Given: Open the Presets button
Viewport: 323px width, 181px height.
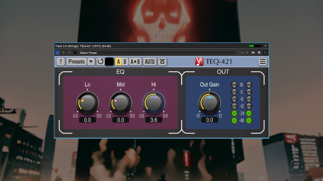Looking at the screenshot, I should click(76, 62).
